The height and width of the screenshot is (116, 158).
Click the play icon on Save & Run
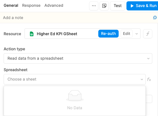click(132, 6)
